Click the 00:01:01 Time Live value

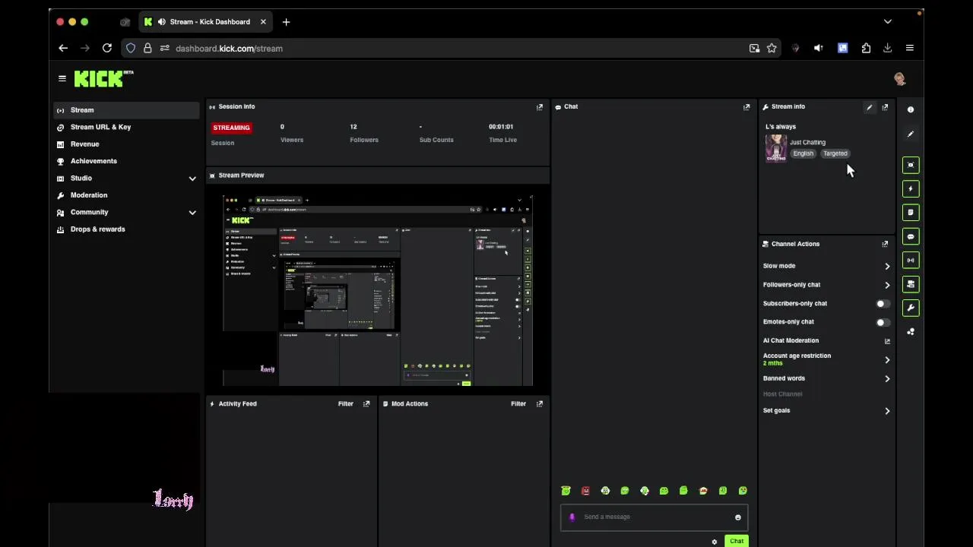[x=501, y=127]
